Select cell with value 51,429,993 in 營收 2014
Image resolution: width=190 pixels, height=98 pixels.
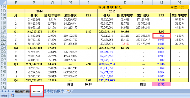(x=34, y=19)
